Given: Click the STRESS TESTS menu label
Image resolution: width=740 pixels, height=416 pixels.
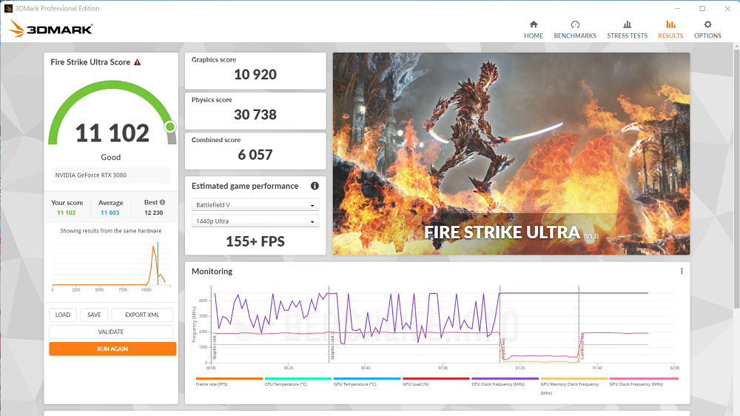Looking at the screenshot, I should tap(628, 36).
